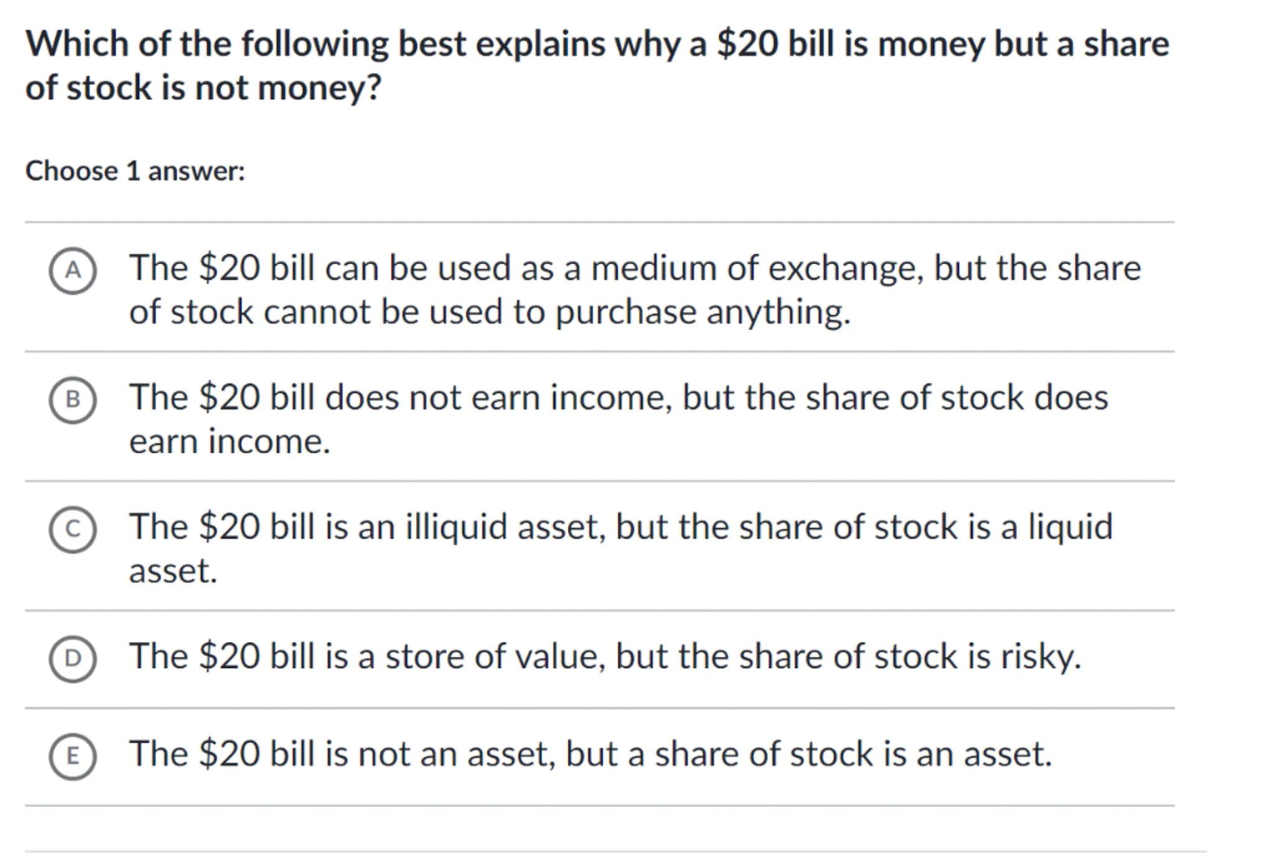Mark radio button E as the answer

(x=73, y=756)
